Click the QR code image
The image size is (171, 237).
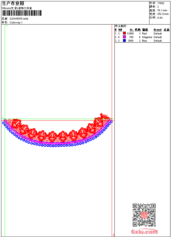[144, 215]
